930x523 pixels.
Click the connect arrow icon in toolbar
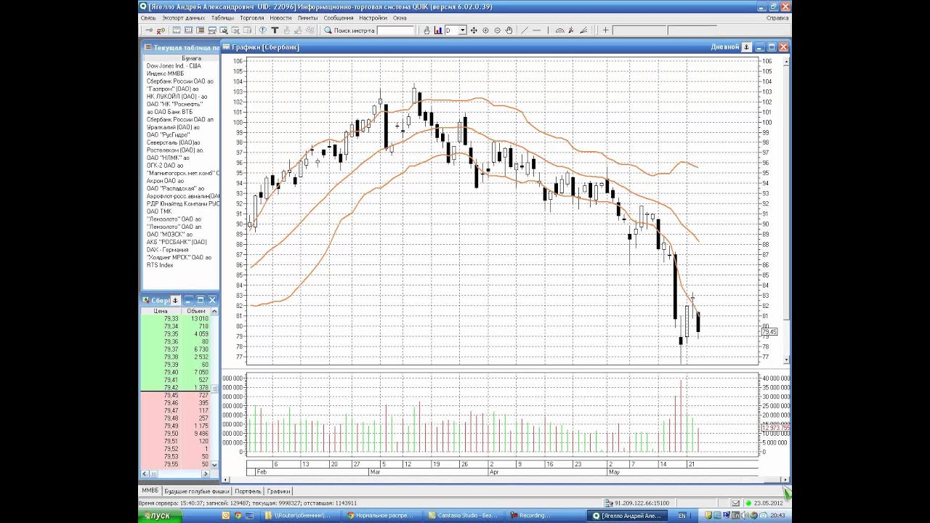[149, 31]
